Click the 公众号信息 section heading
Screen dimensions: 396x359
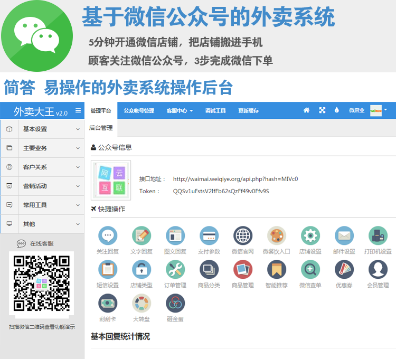(111, 147)
